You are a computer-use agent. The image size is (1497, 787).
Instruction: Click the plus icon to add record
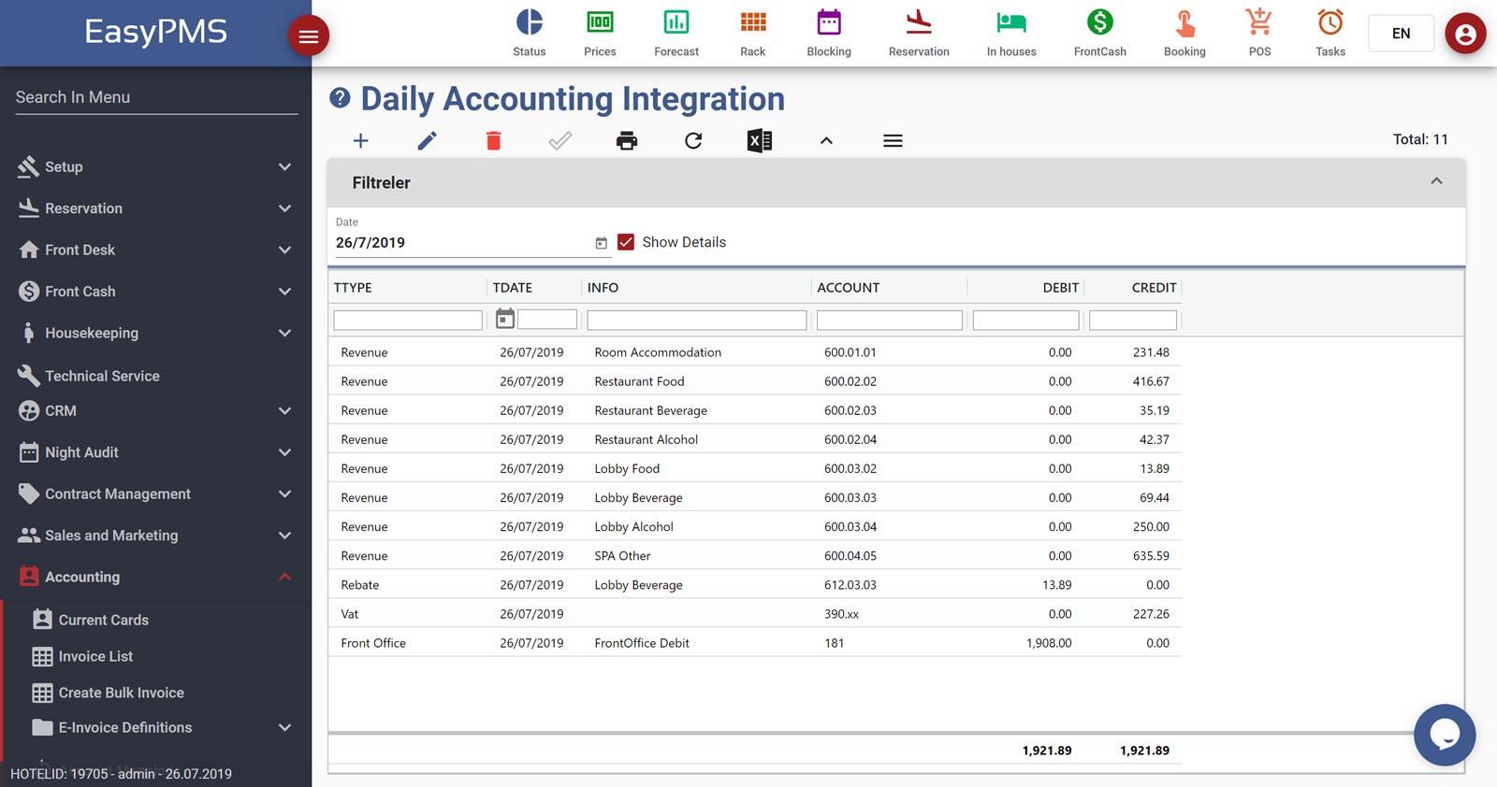360,141
